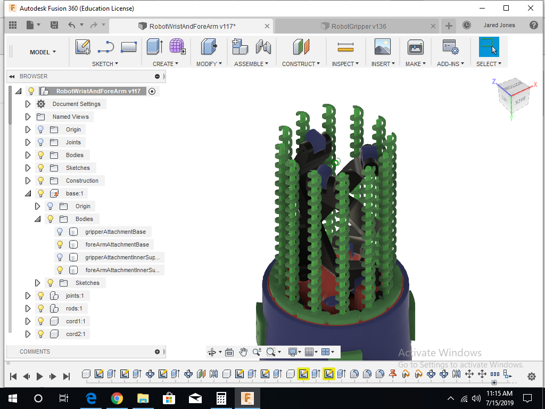Screen dimensions: 545x409
Task: Toggle visibility bulb of cord1:1
Action: [40, 321]
